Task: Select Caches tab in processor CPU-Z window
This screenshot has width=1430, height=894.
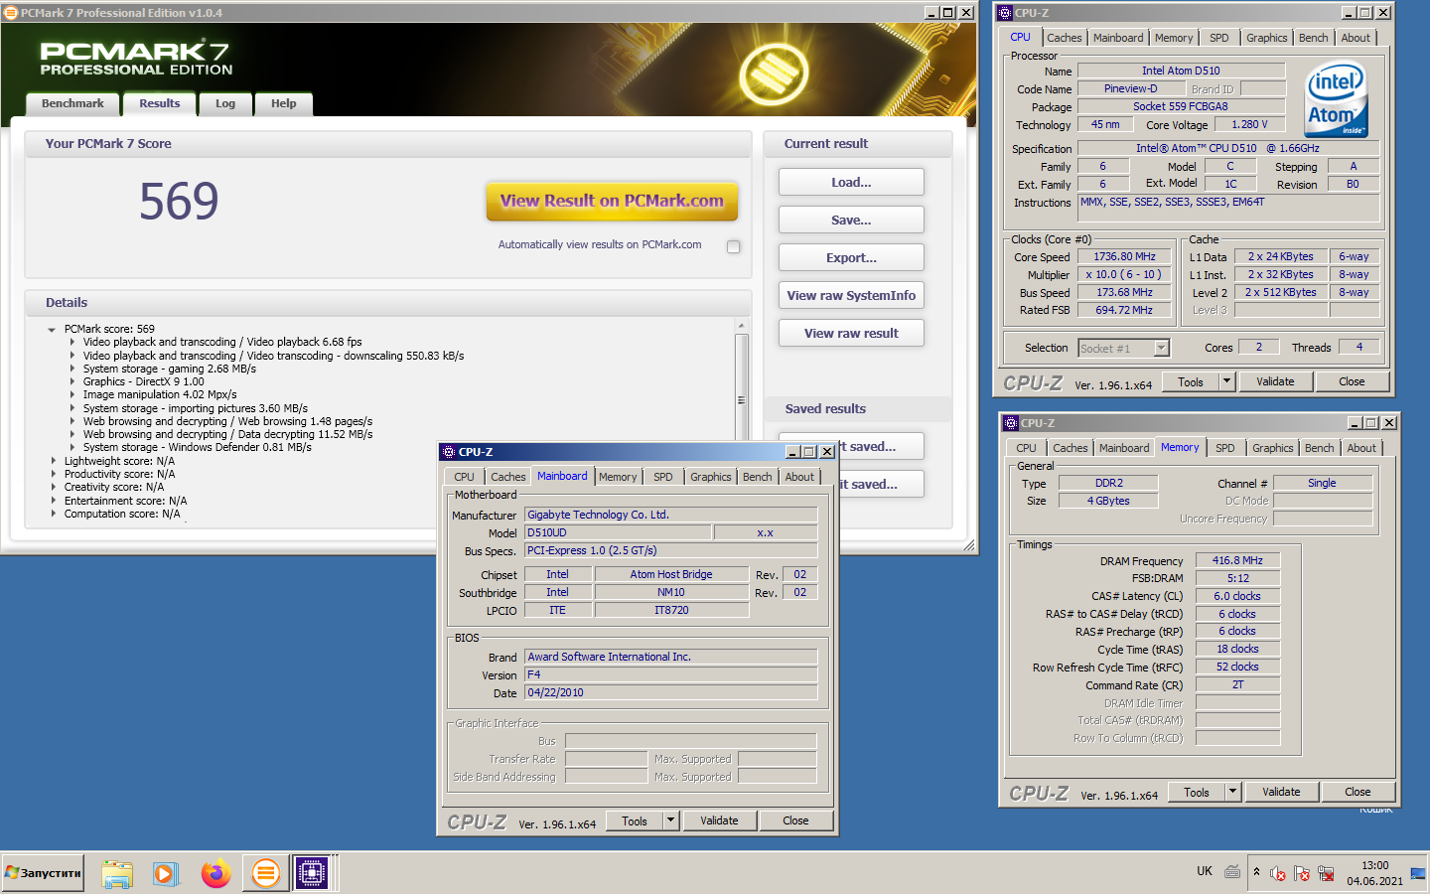Action: point(1065,38)
